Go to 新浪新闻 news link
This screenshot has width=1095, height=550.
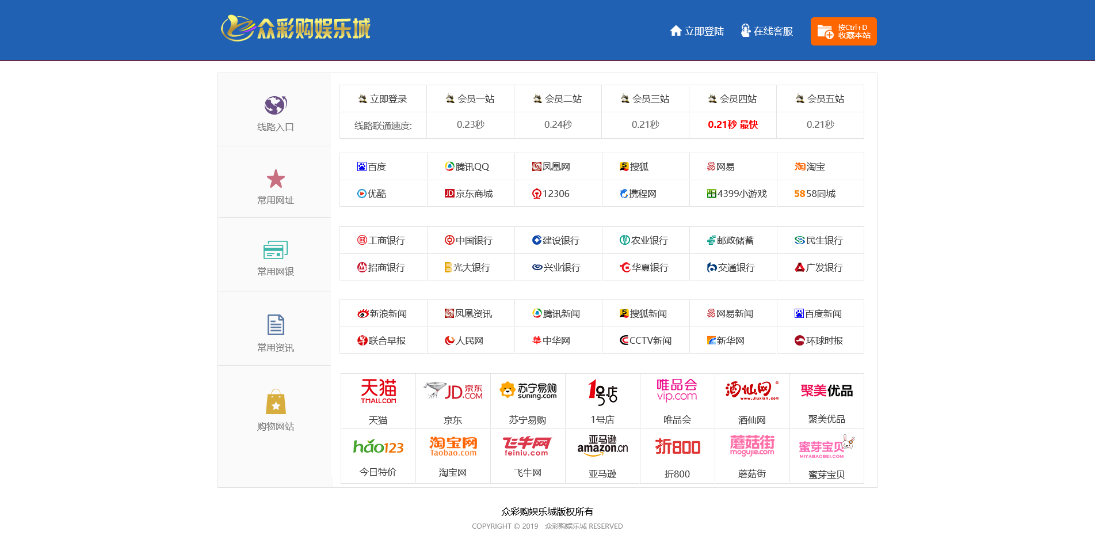click(x=382, y=314)
